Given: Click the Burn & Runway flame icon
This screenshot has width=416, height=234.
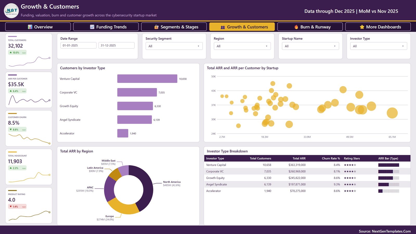Looking at the screenshot, I should [x=296, y=27].
